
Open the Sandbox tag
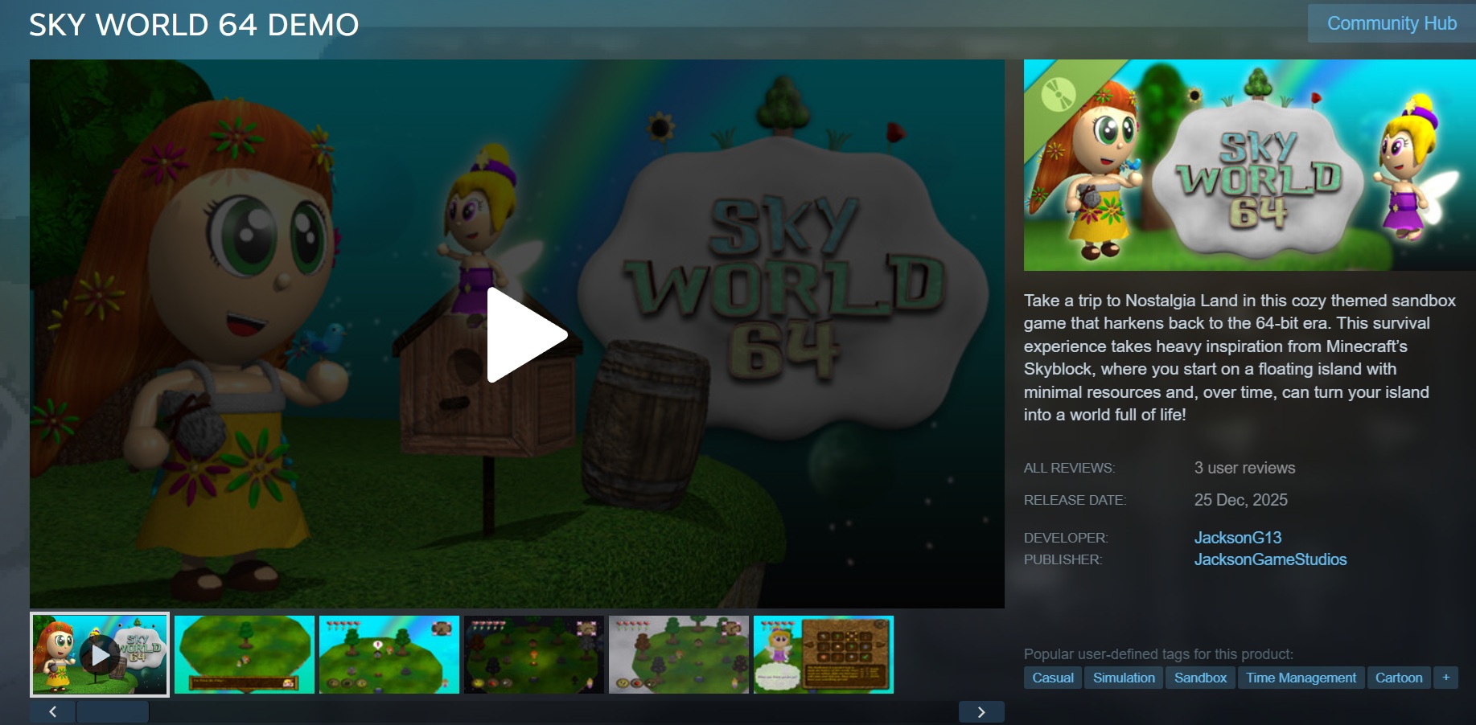tap(1200, 678)
